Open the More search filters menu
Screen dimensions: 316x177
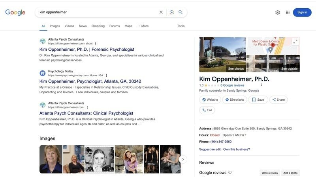click(143, 26)
